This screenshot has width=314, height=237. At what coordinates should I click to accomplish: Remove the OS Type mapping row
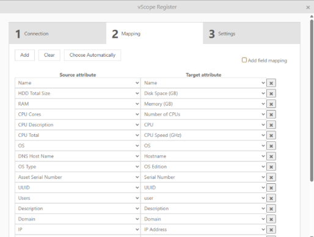(271, 167)
